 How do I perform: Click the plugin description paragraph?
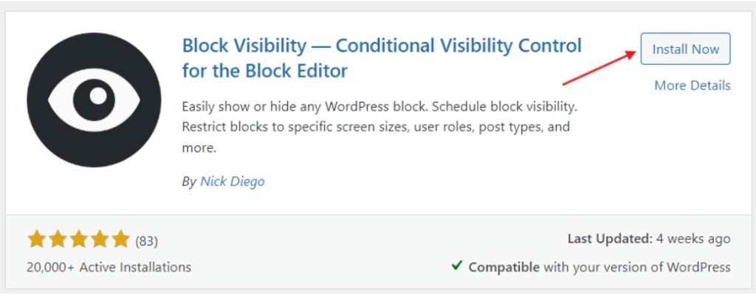coord(377,127)
